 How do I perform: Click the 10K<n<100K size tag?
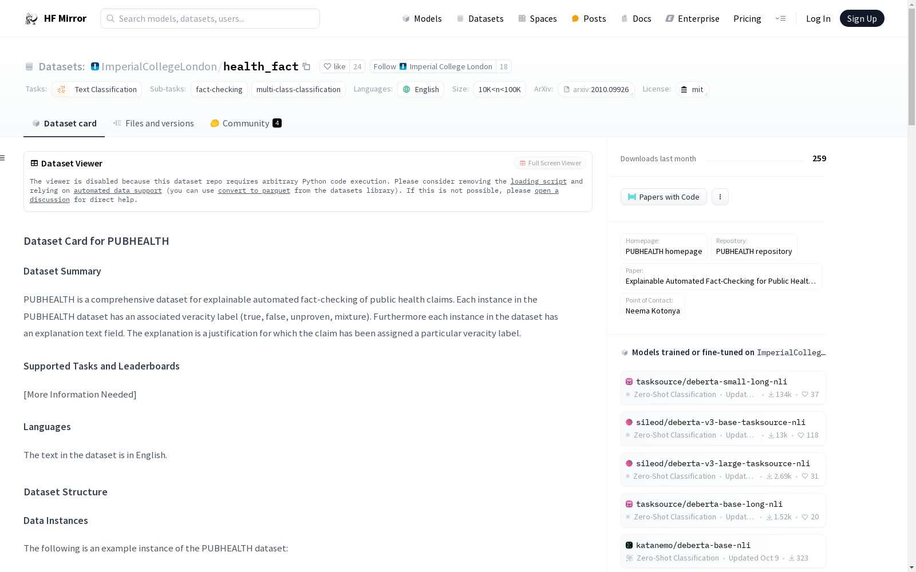coord(500,89)
